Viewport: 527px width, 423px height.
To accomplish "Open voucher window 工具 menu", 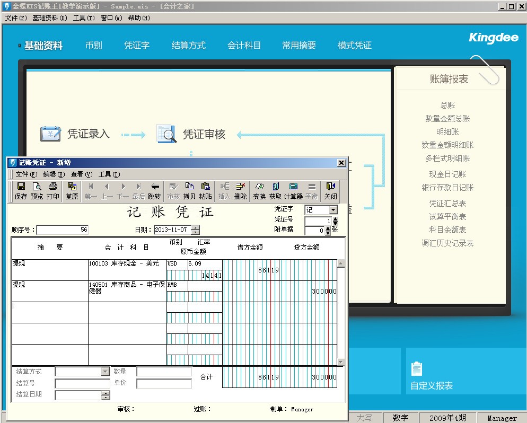I will (109, 174).
